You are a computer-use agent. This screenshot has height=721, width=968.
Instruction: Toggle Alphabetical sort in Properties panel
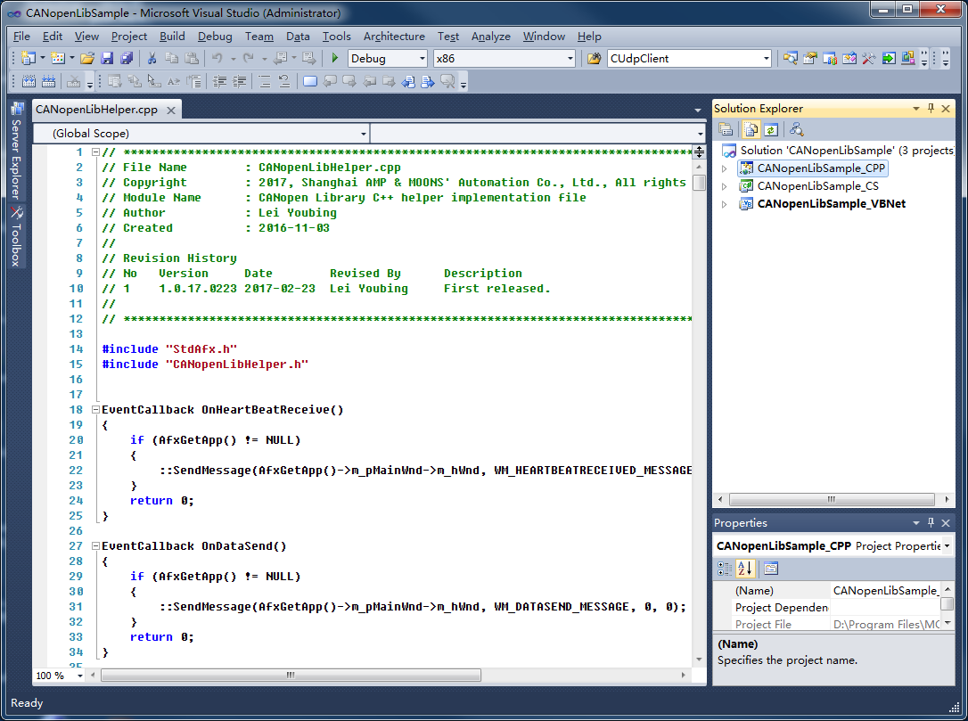(745, 569)
